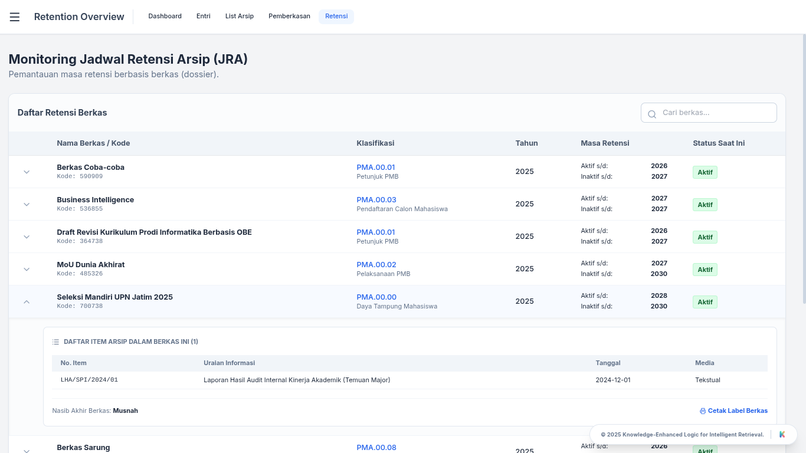
Task: Expand the Draft Revisi Kurikulum row
Action: coord(27,237)
